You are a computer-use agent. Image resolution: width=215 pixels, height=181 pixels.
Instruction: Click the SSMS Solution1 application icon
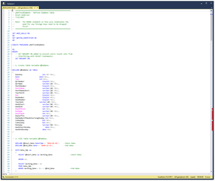pyautogui.click(x=3, y=3)
